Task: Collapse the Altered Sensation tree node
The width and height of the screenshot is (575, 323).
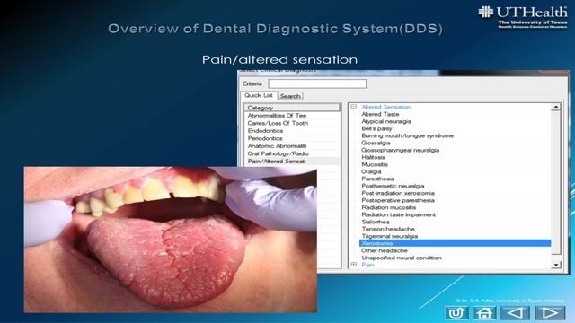Action: coord(353,107)
